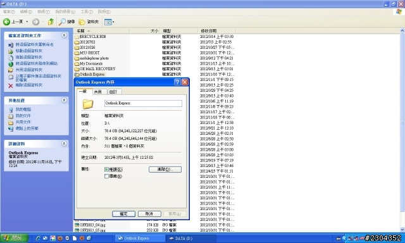Switch to 共用 tab in properties dialog
Viewport: 405px width, 243px height.
[x=99, y=92]
